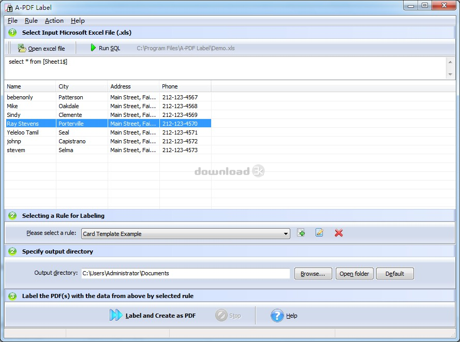Click the blue Help question mark icon

click(x=277, y=316)
